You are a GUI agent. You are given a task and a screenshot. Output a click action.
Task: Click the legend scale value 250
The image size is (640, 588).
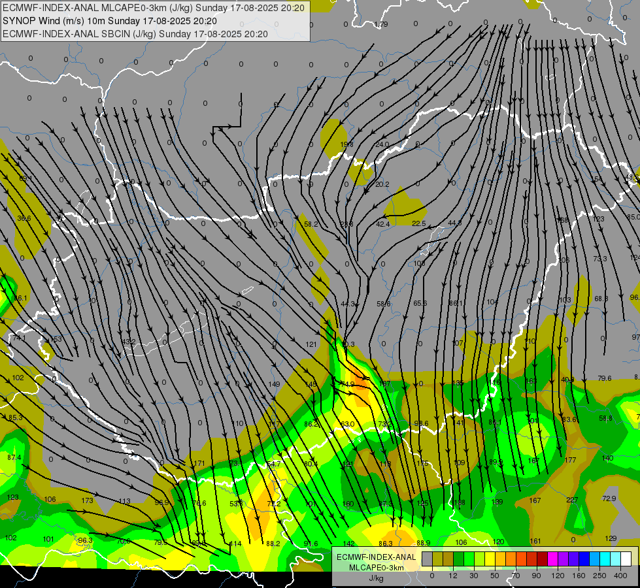point(599,576)
